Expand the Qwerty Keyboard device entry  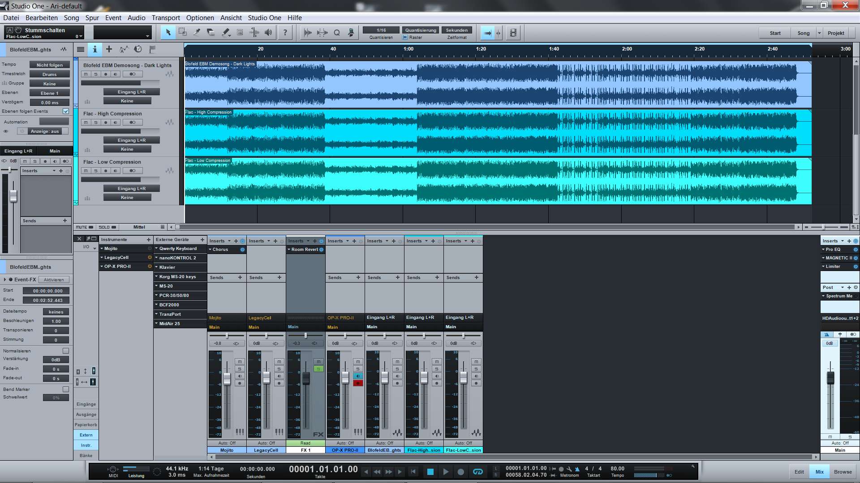tap(157, 249)
